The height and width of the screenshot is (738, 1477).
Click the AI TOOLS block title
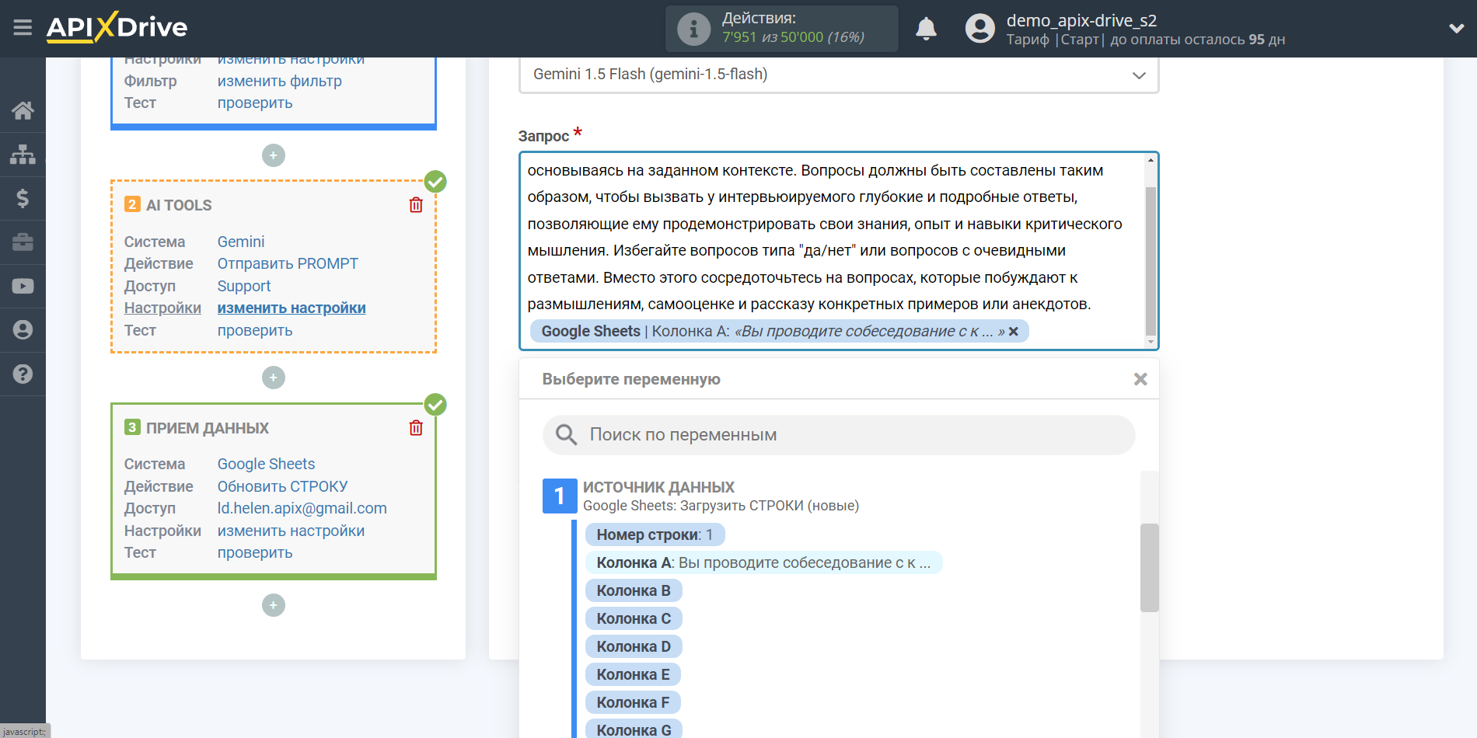coord(179,205)
